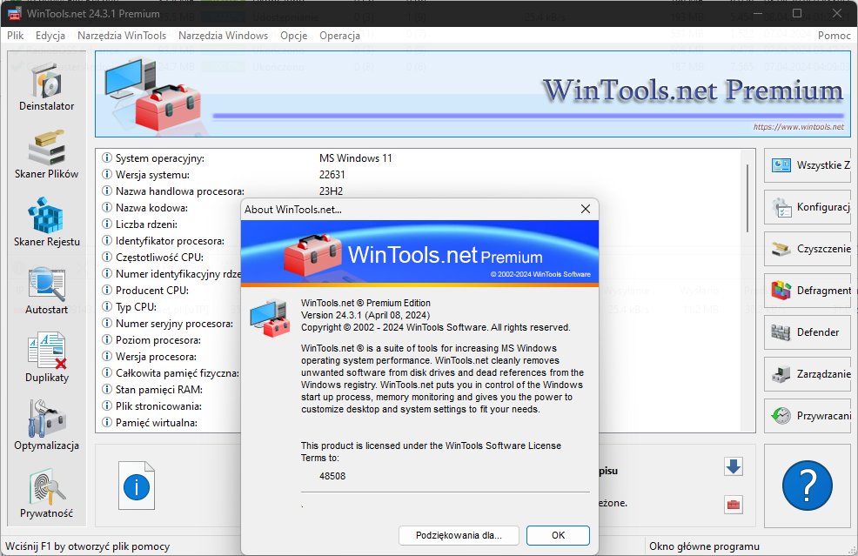The width and height of the screenshot is (858, 556).
Task: Select Całkowita pamięć fizyczna row
Action: (x=171, y=372)
